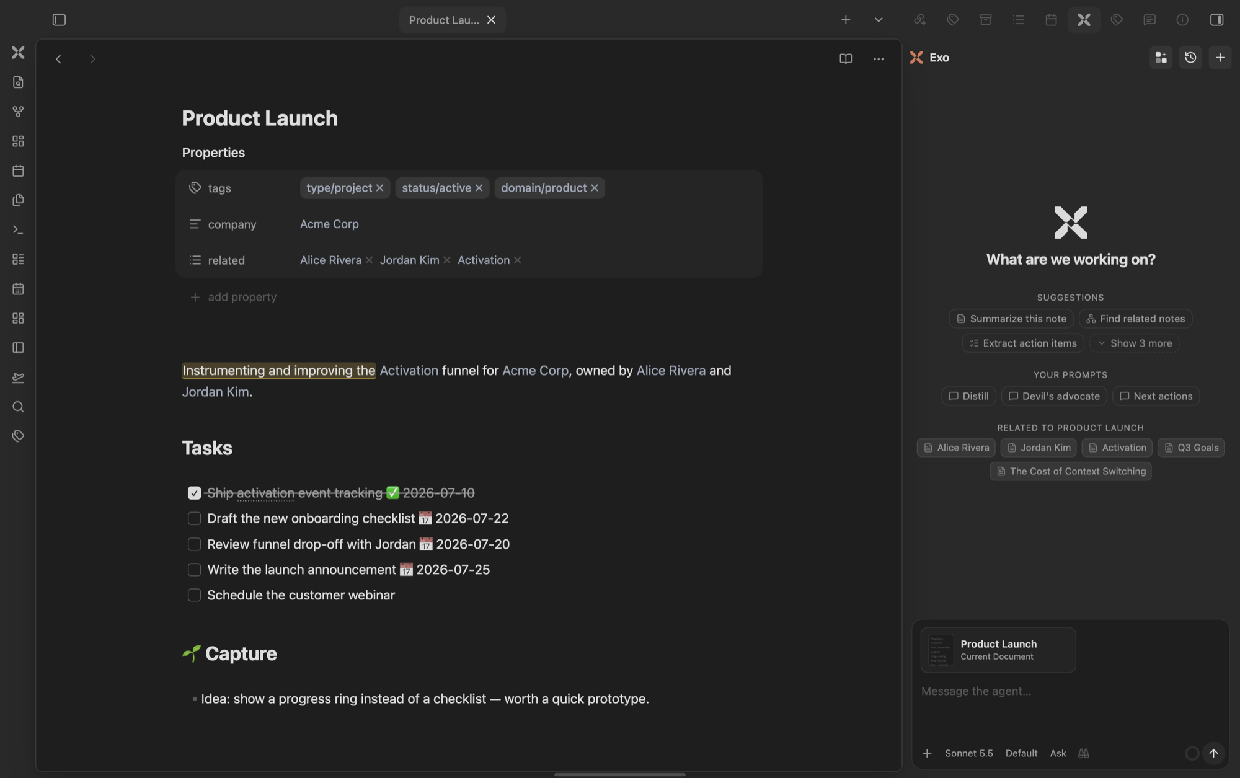Open the Exo X icon in top toolbar
The height and width of the screenshot is (778, 1240).
[1084, 20]
